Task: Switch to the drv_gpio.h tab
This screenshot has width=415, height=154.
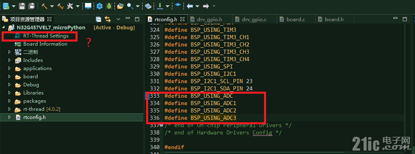Action: point(209,19)
